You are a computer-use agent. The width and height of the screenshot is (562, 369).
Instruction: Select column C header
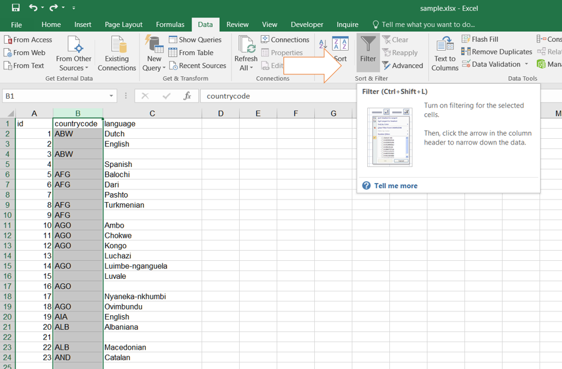152,113
